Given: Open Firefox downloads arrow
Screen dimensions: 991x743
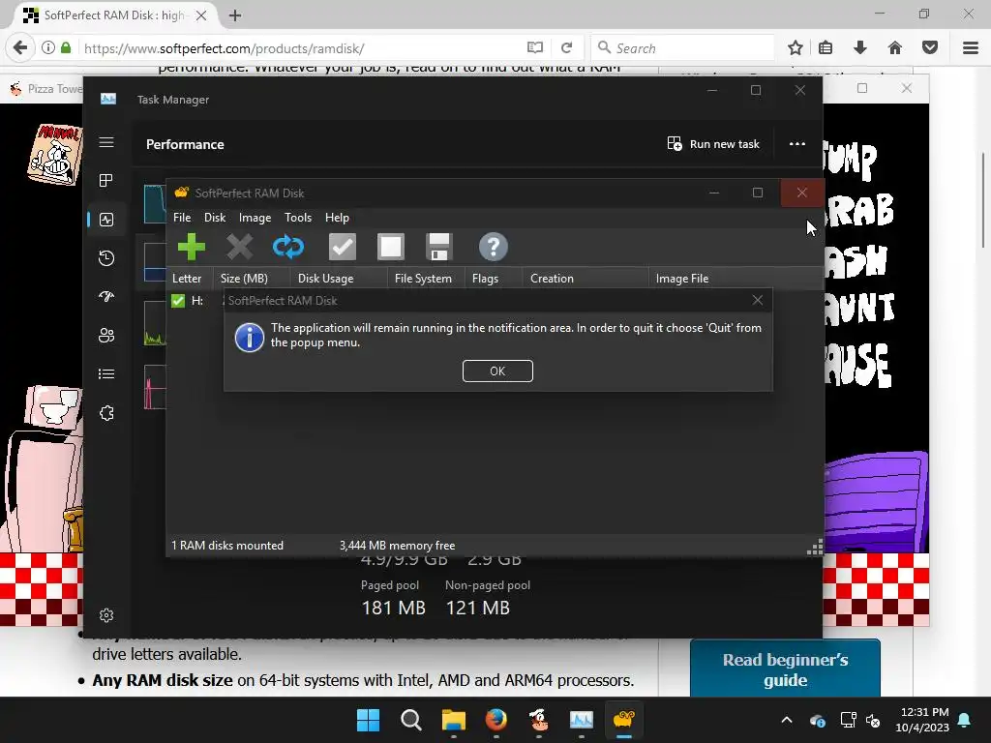Looking at the screenshot, I should click(860, 48).
